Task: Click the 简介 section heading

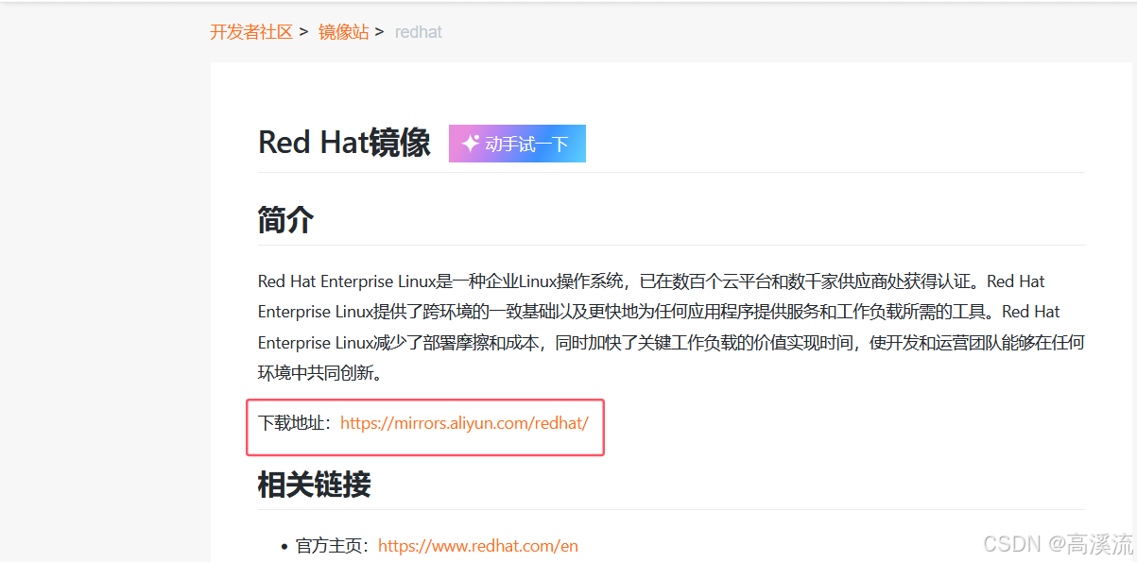Action: coord(285,220)
